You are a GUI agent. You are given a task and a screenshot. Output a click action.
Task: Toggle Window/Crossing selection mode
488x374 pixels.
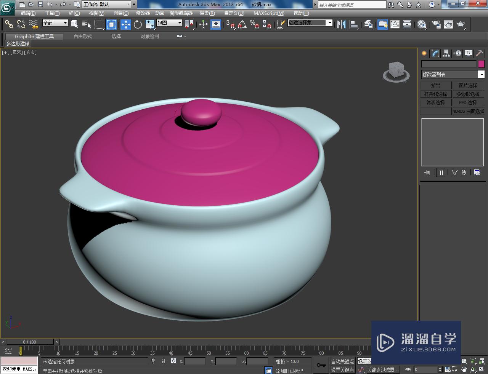point(111,24)
